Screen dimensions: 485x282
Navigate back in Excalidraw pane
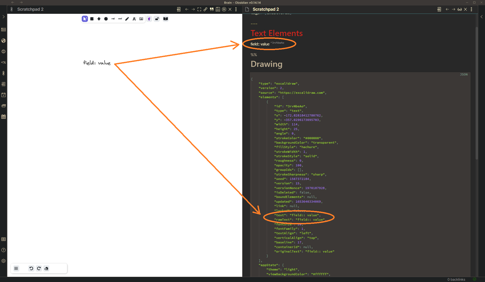(187, 9)
